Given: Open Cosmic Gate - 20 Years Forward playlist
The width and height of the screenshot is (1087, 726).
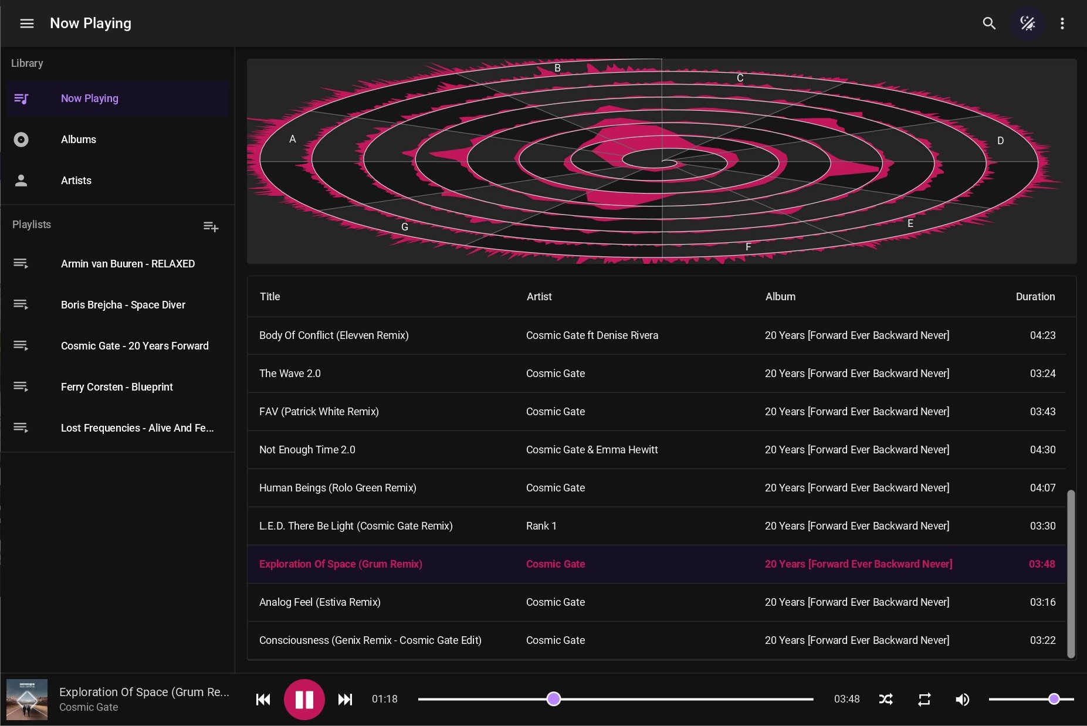Looking at the screenshot, I should (117, 346).
